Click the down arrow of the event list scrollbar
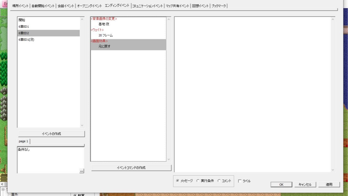This screenshot has height=196, width=348. pos(82,125)
